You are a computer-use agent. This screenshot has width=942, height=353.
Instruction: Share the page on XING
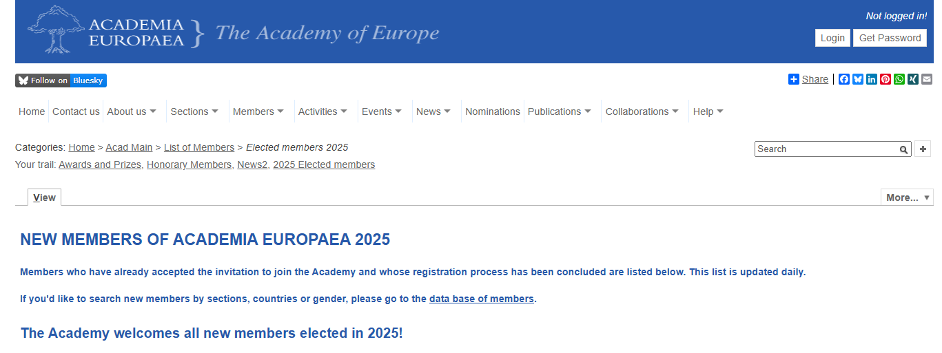click(x=913, y=79)
